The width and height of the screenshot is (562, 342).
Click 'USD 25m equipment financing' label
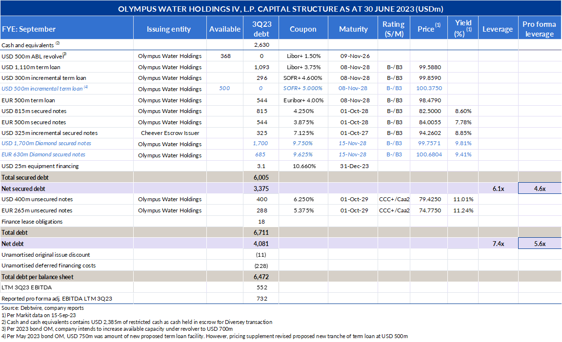pos(40,166)
